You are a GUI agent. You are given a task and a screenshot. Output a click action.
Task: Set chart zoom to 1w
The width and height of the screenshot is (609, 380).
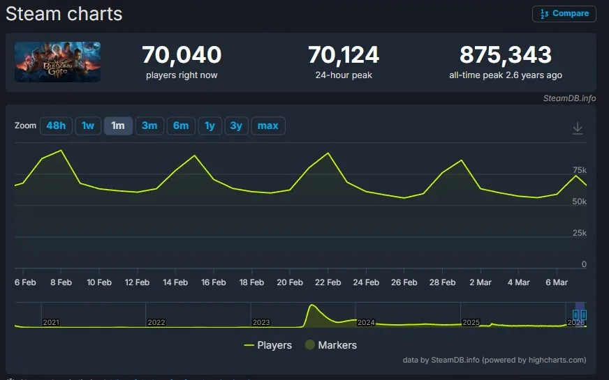pyautogui.click(x=88, y=126)
